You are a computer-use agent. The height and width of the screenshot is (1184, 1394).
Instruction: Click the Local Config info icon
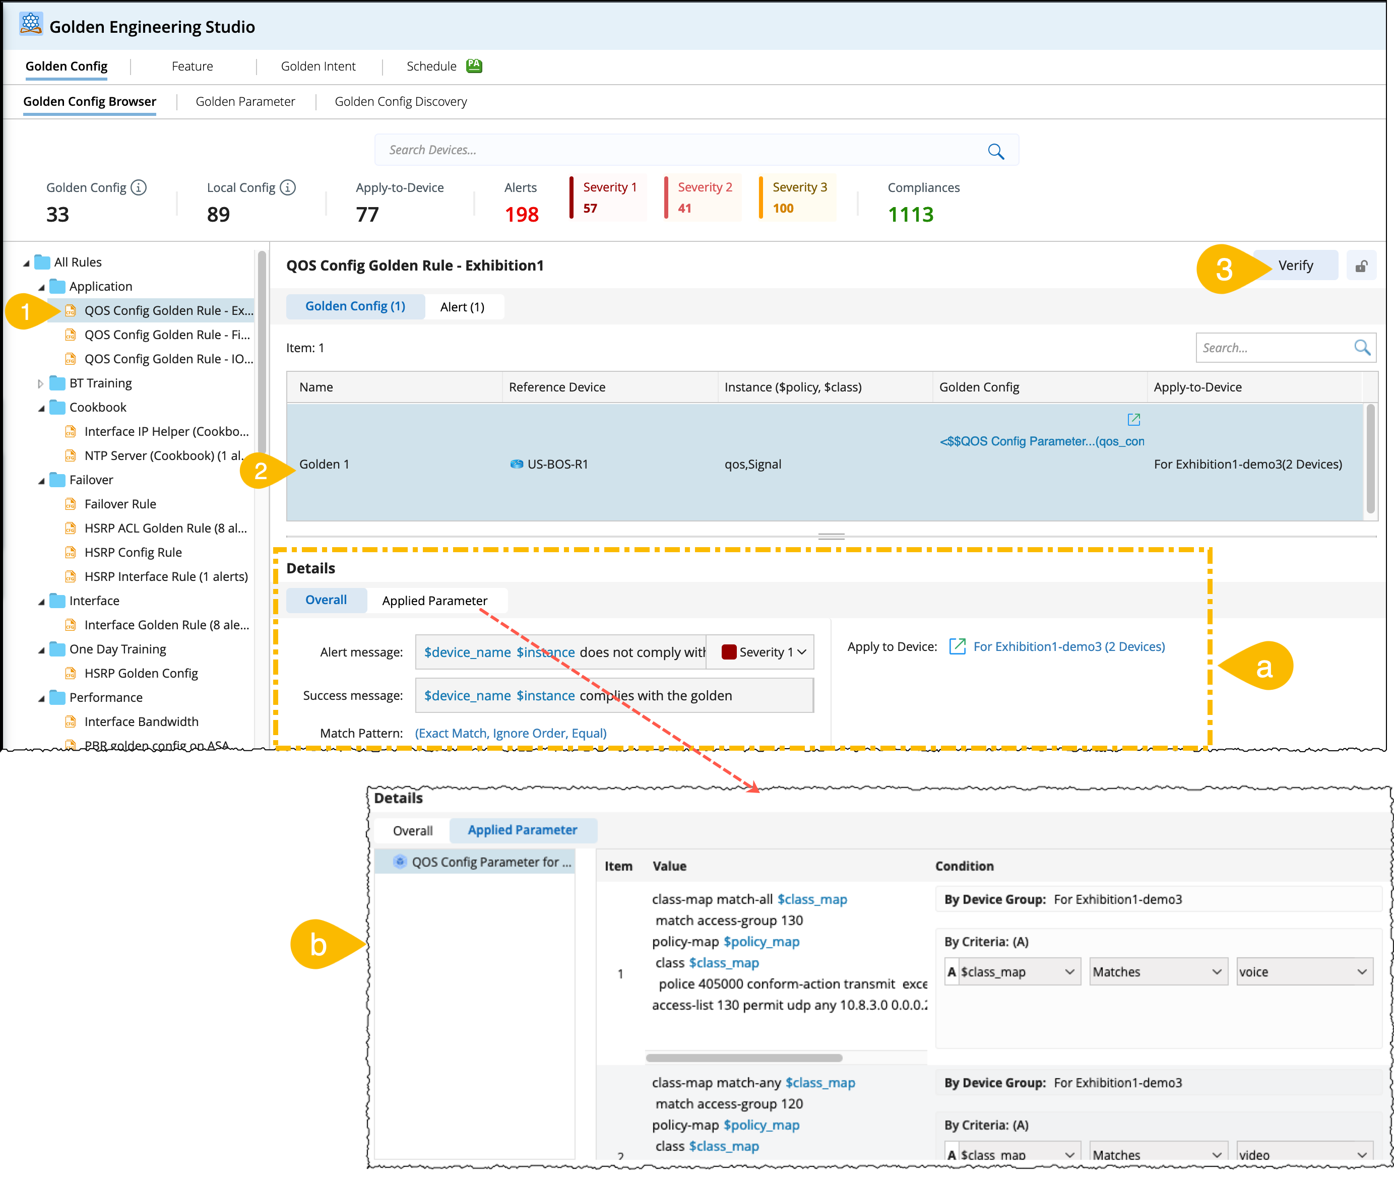point(287,188)
